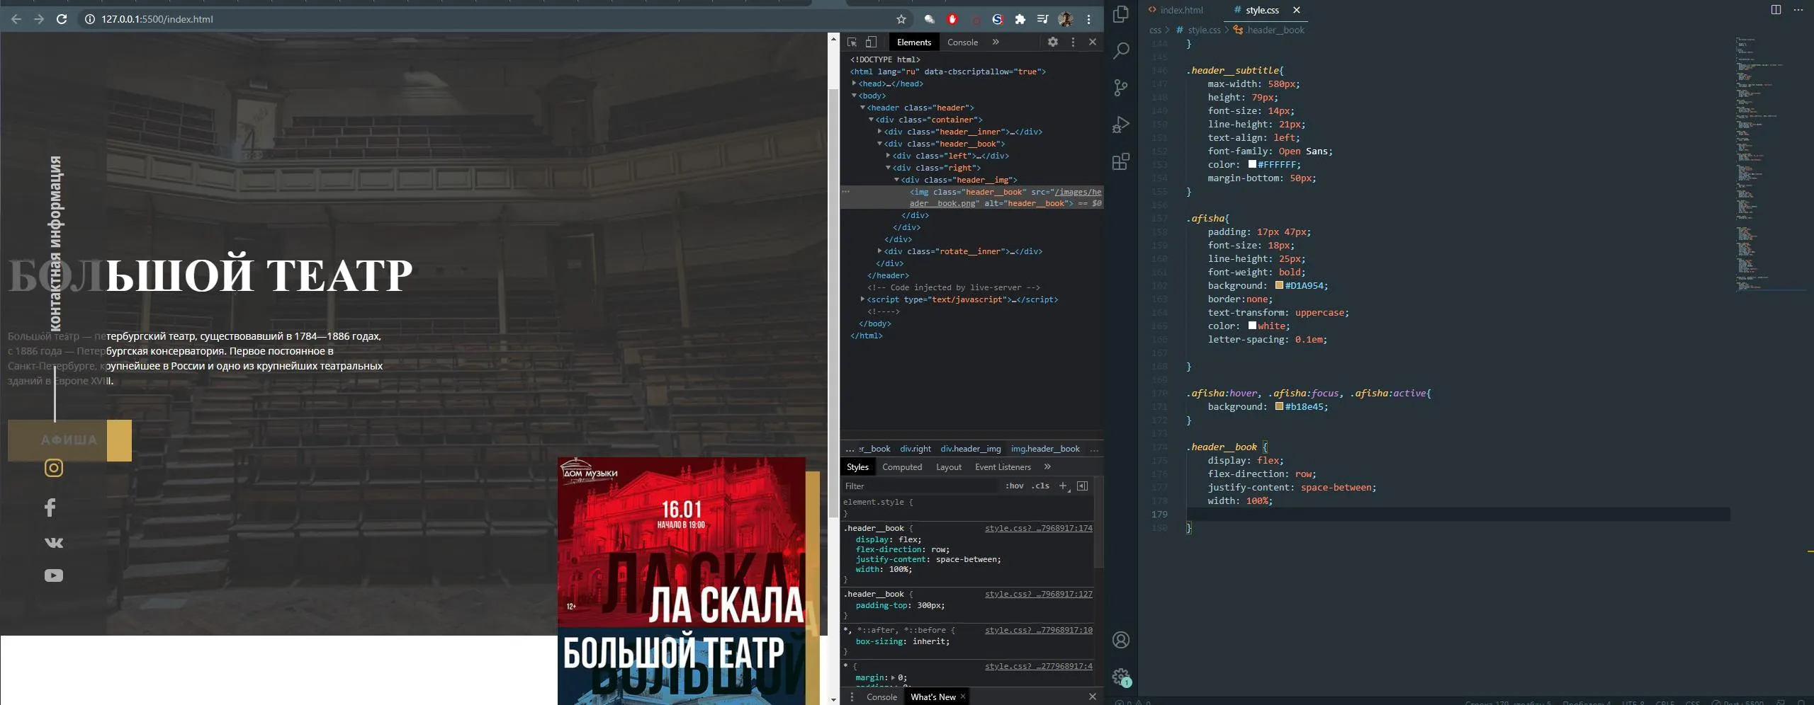Click the #FFFFFF color swatch in VS Code
Viewport: 1814px width, 705px height.
(x=1252, y=164)
